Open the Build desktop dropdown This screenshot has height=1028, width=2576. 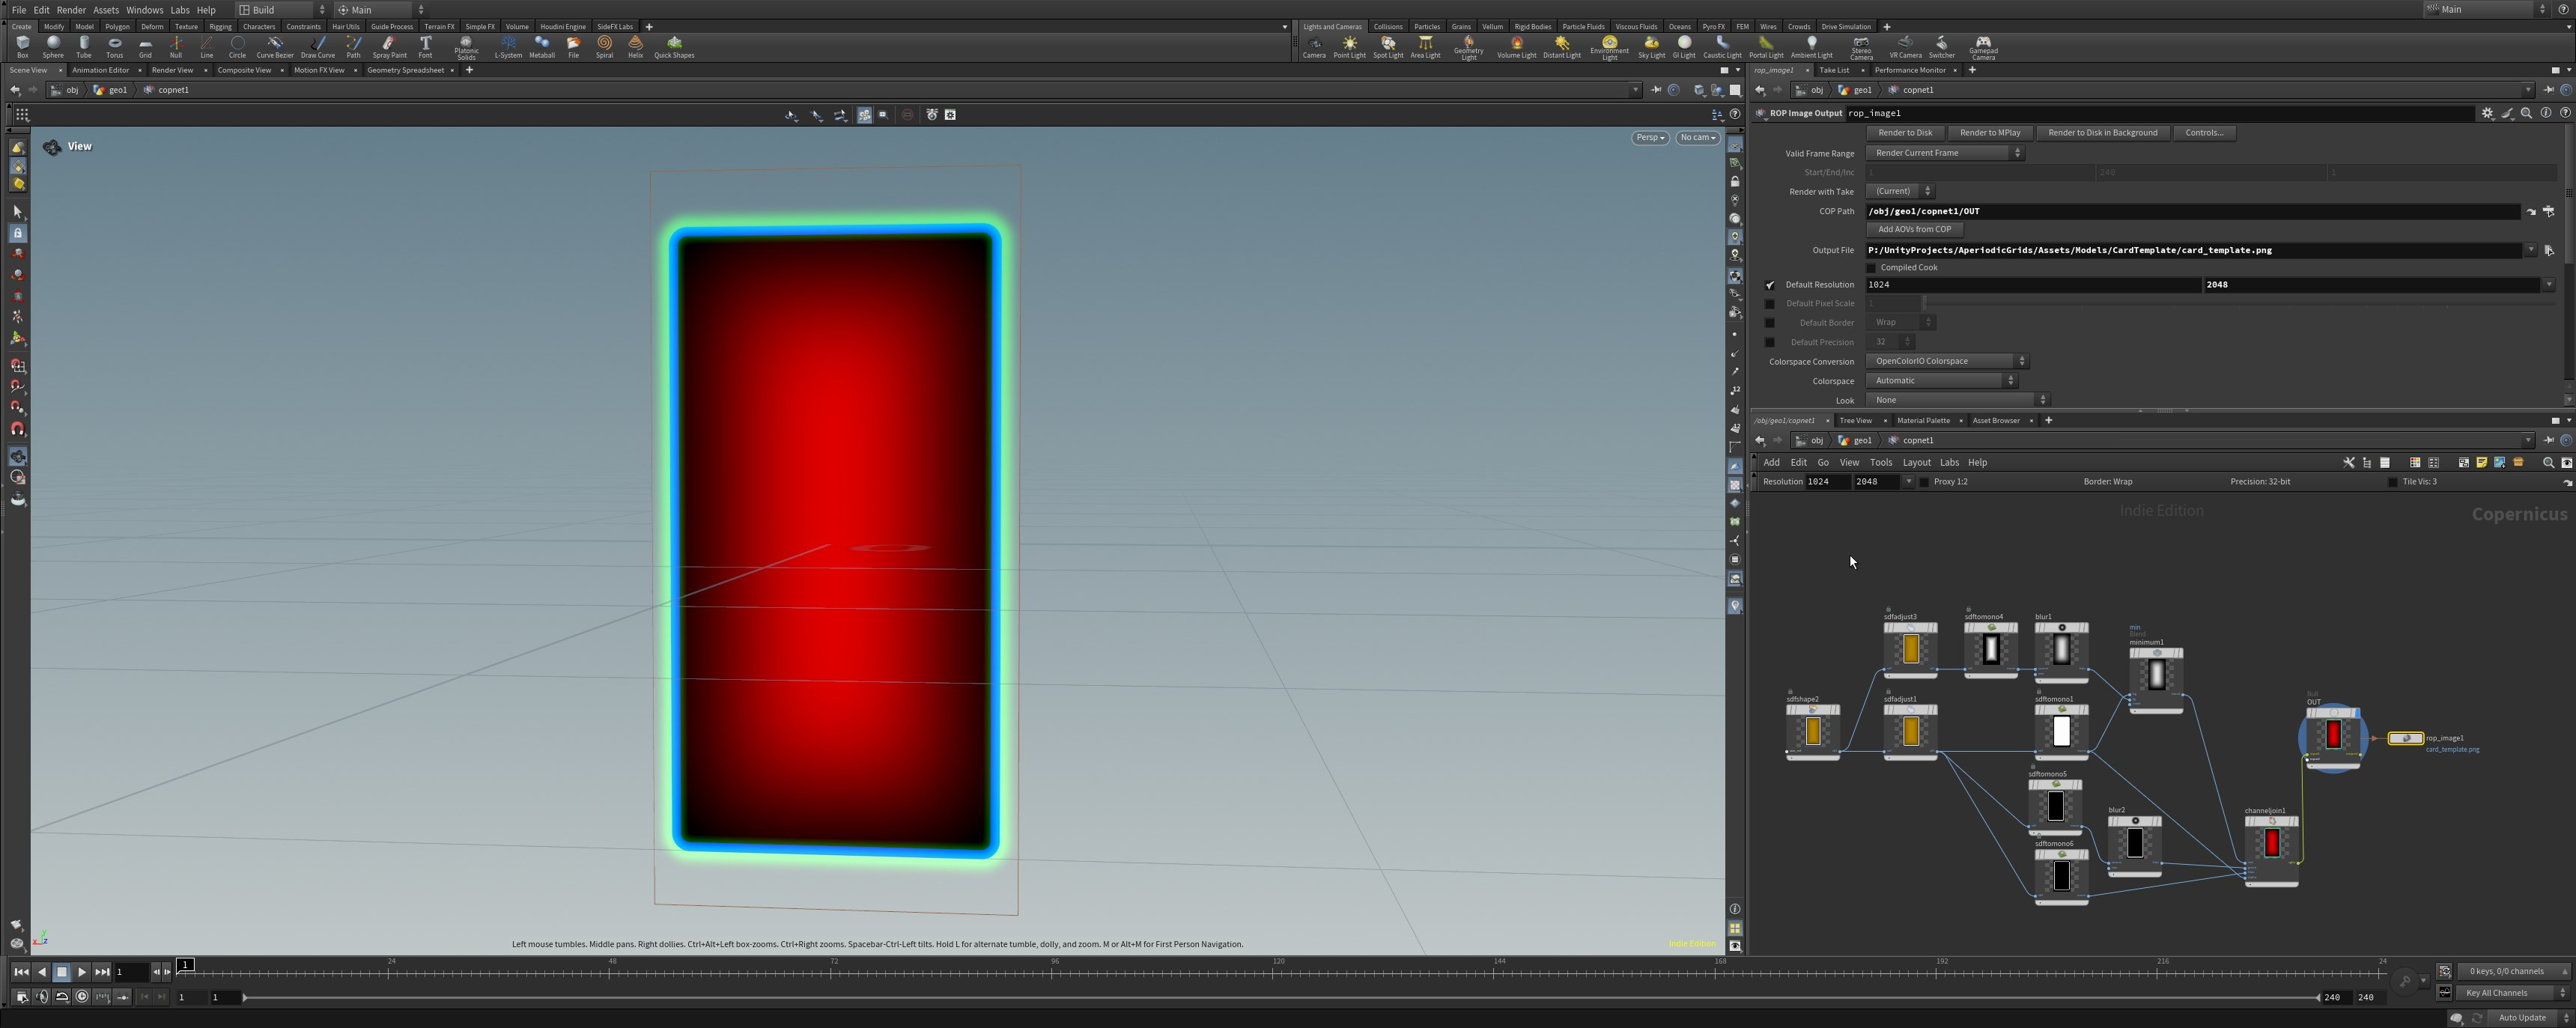point(281,10)
